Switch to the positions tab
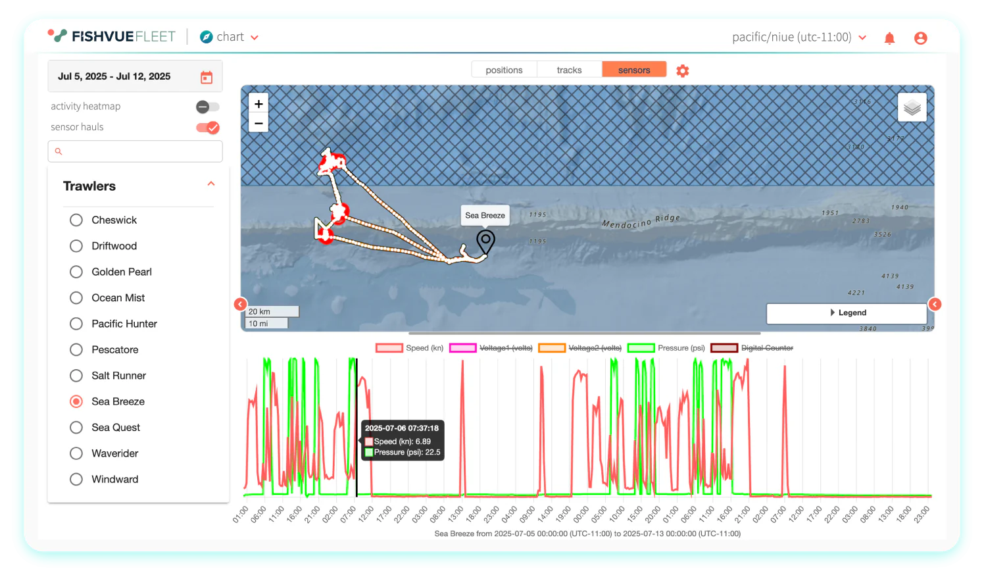 [504, 70]
